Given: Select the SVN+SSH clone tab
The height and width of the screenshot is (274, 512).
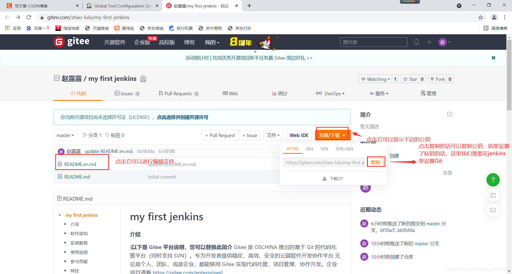Looking at the screenshot, I should (344, 149).
